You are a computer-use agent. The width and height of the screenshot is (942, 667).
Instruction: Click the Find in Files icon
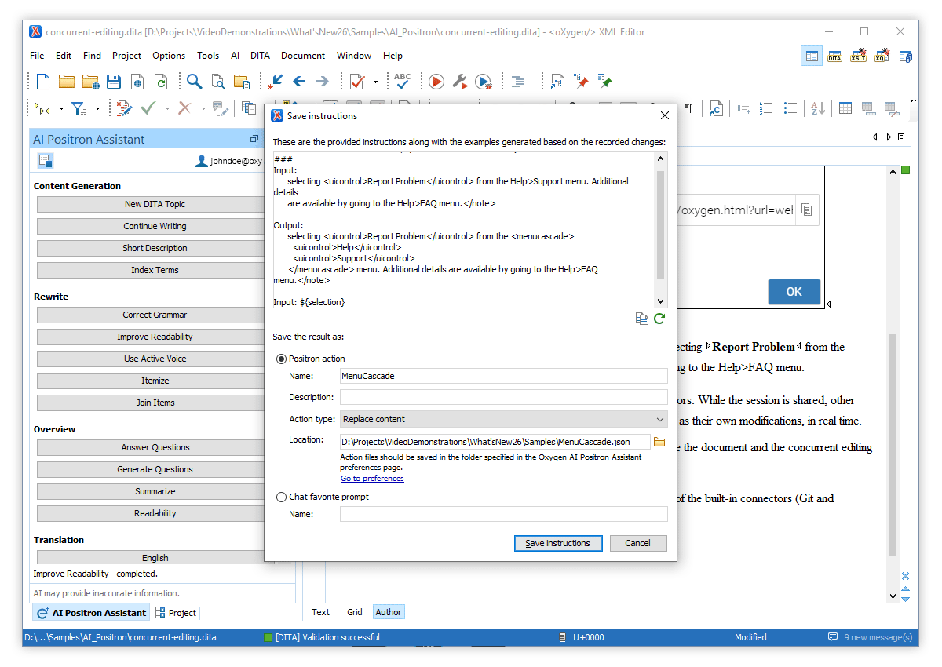click(x=217, y=82)
